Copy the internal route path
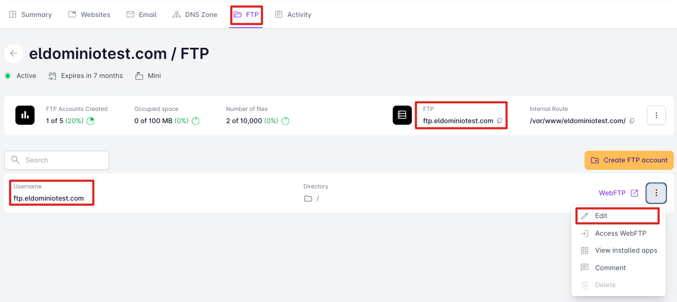The image size is (677, 302). coord(632,121)
